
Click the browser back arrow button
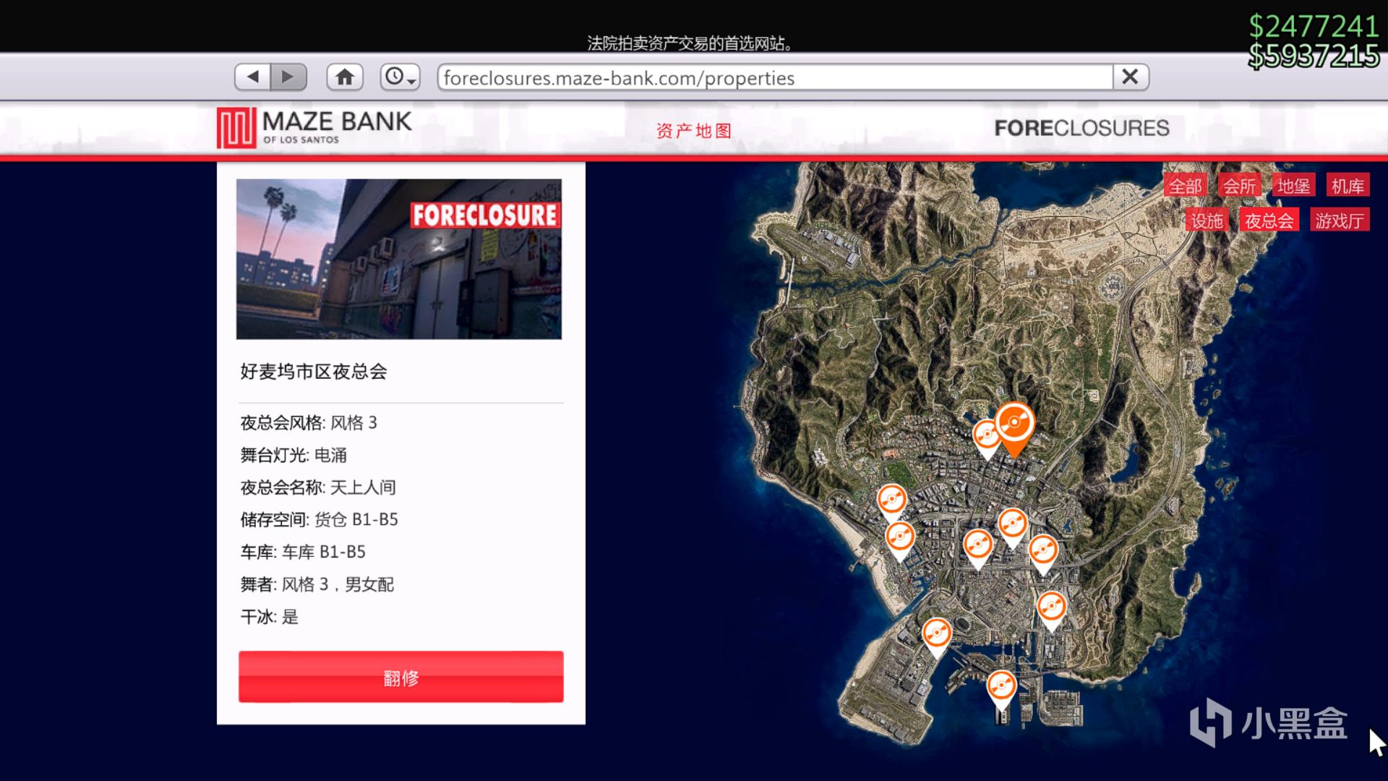(x=252, y=77)
